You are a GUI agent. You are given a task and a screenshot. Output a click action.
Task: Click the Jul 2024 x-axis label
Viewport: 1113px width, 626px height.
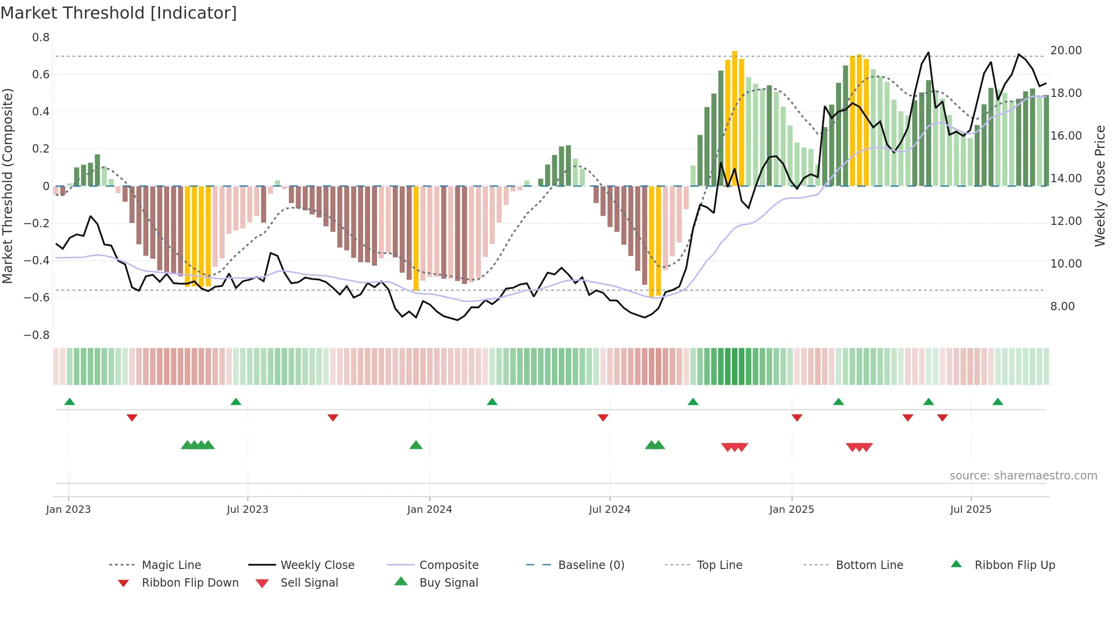point(610,509)
